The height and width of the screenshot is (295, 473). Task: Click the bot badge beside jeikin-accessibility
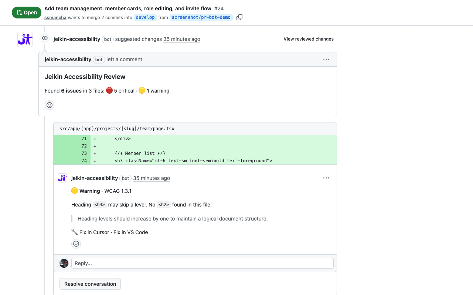[x=108, y=39]
